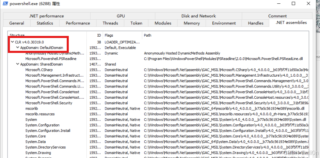
Task: Switch to the Comment tab
Action: click(277, 16)
